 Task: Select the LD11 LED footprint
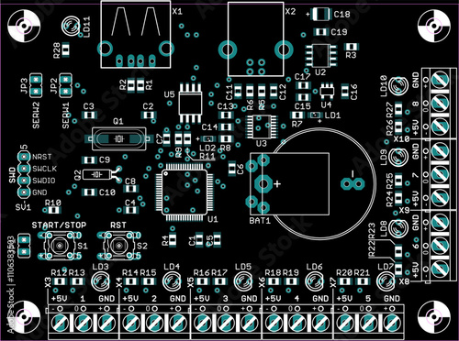(x=71, y=27)
